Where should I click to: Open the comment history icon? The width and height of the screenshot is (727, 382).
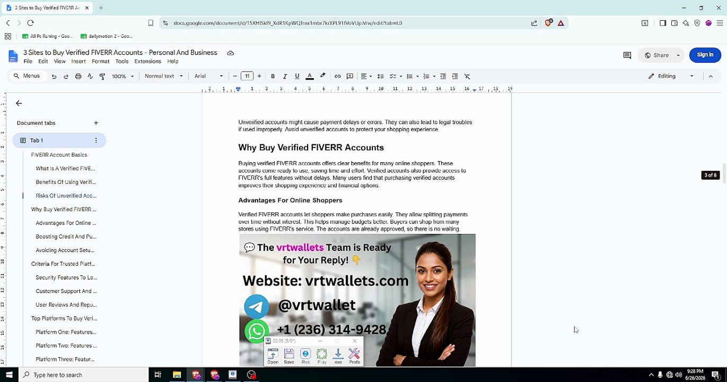[x=627, y=55]
